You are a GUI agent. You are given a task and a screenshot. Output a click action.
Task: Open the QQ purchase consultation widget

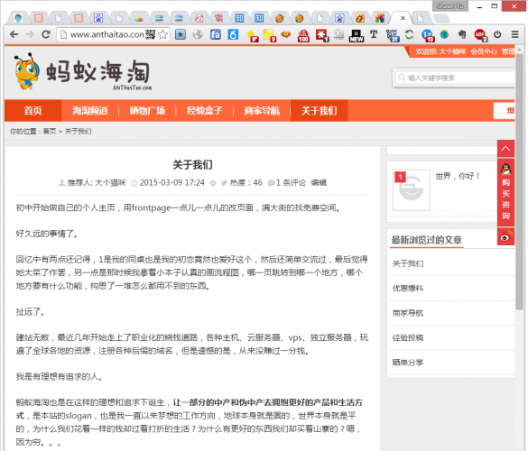pyautogui.click(x=505, y=192)
